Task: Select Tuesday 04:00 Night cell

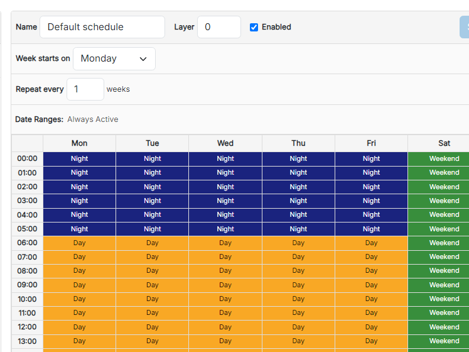Action: point(152,215)
